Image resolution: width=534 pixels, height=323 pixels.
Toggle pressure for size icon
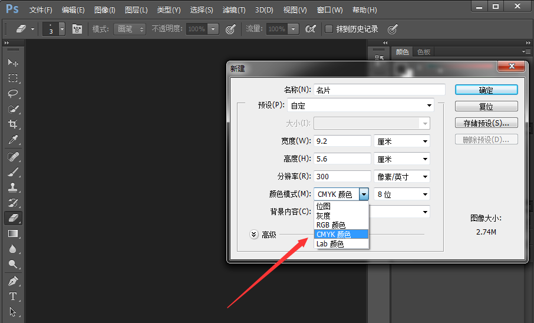[x=393, y=29]
